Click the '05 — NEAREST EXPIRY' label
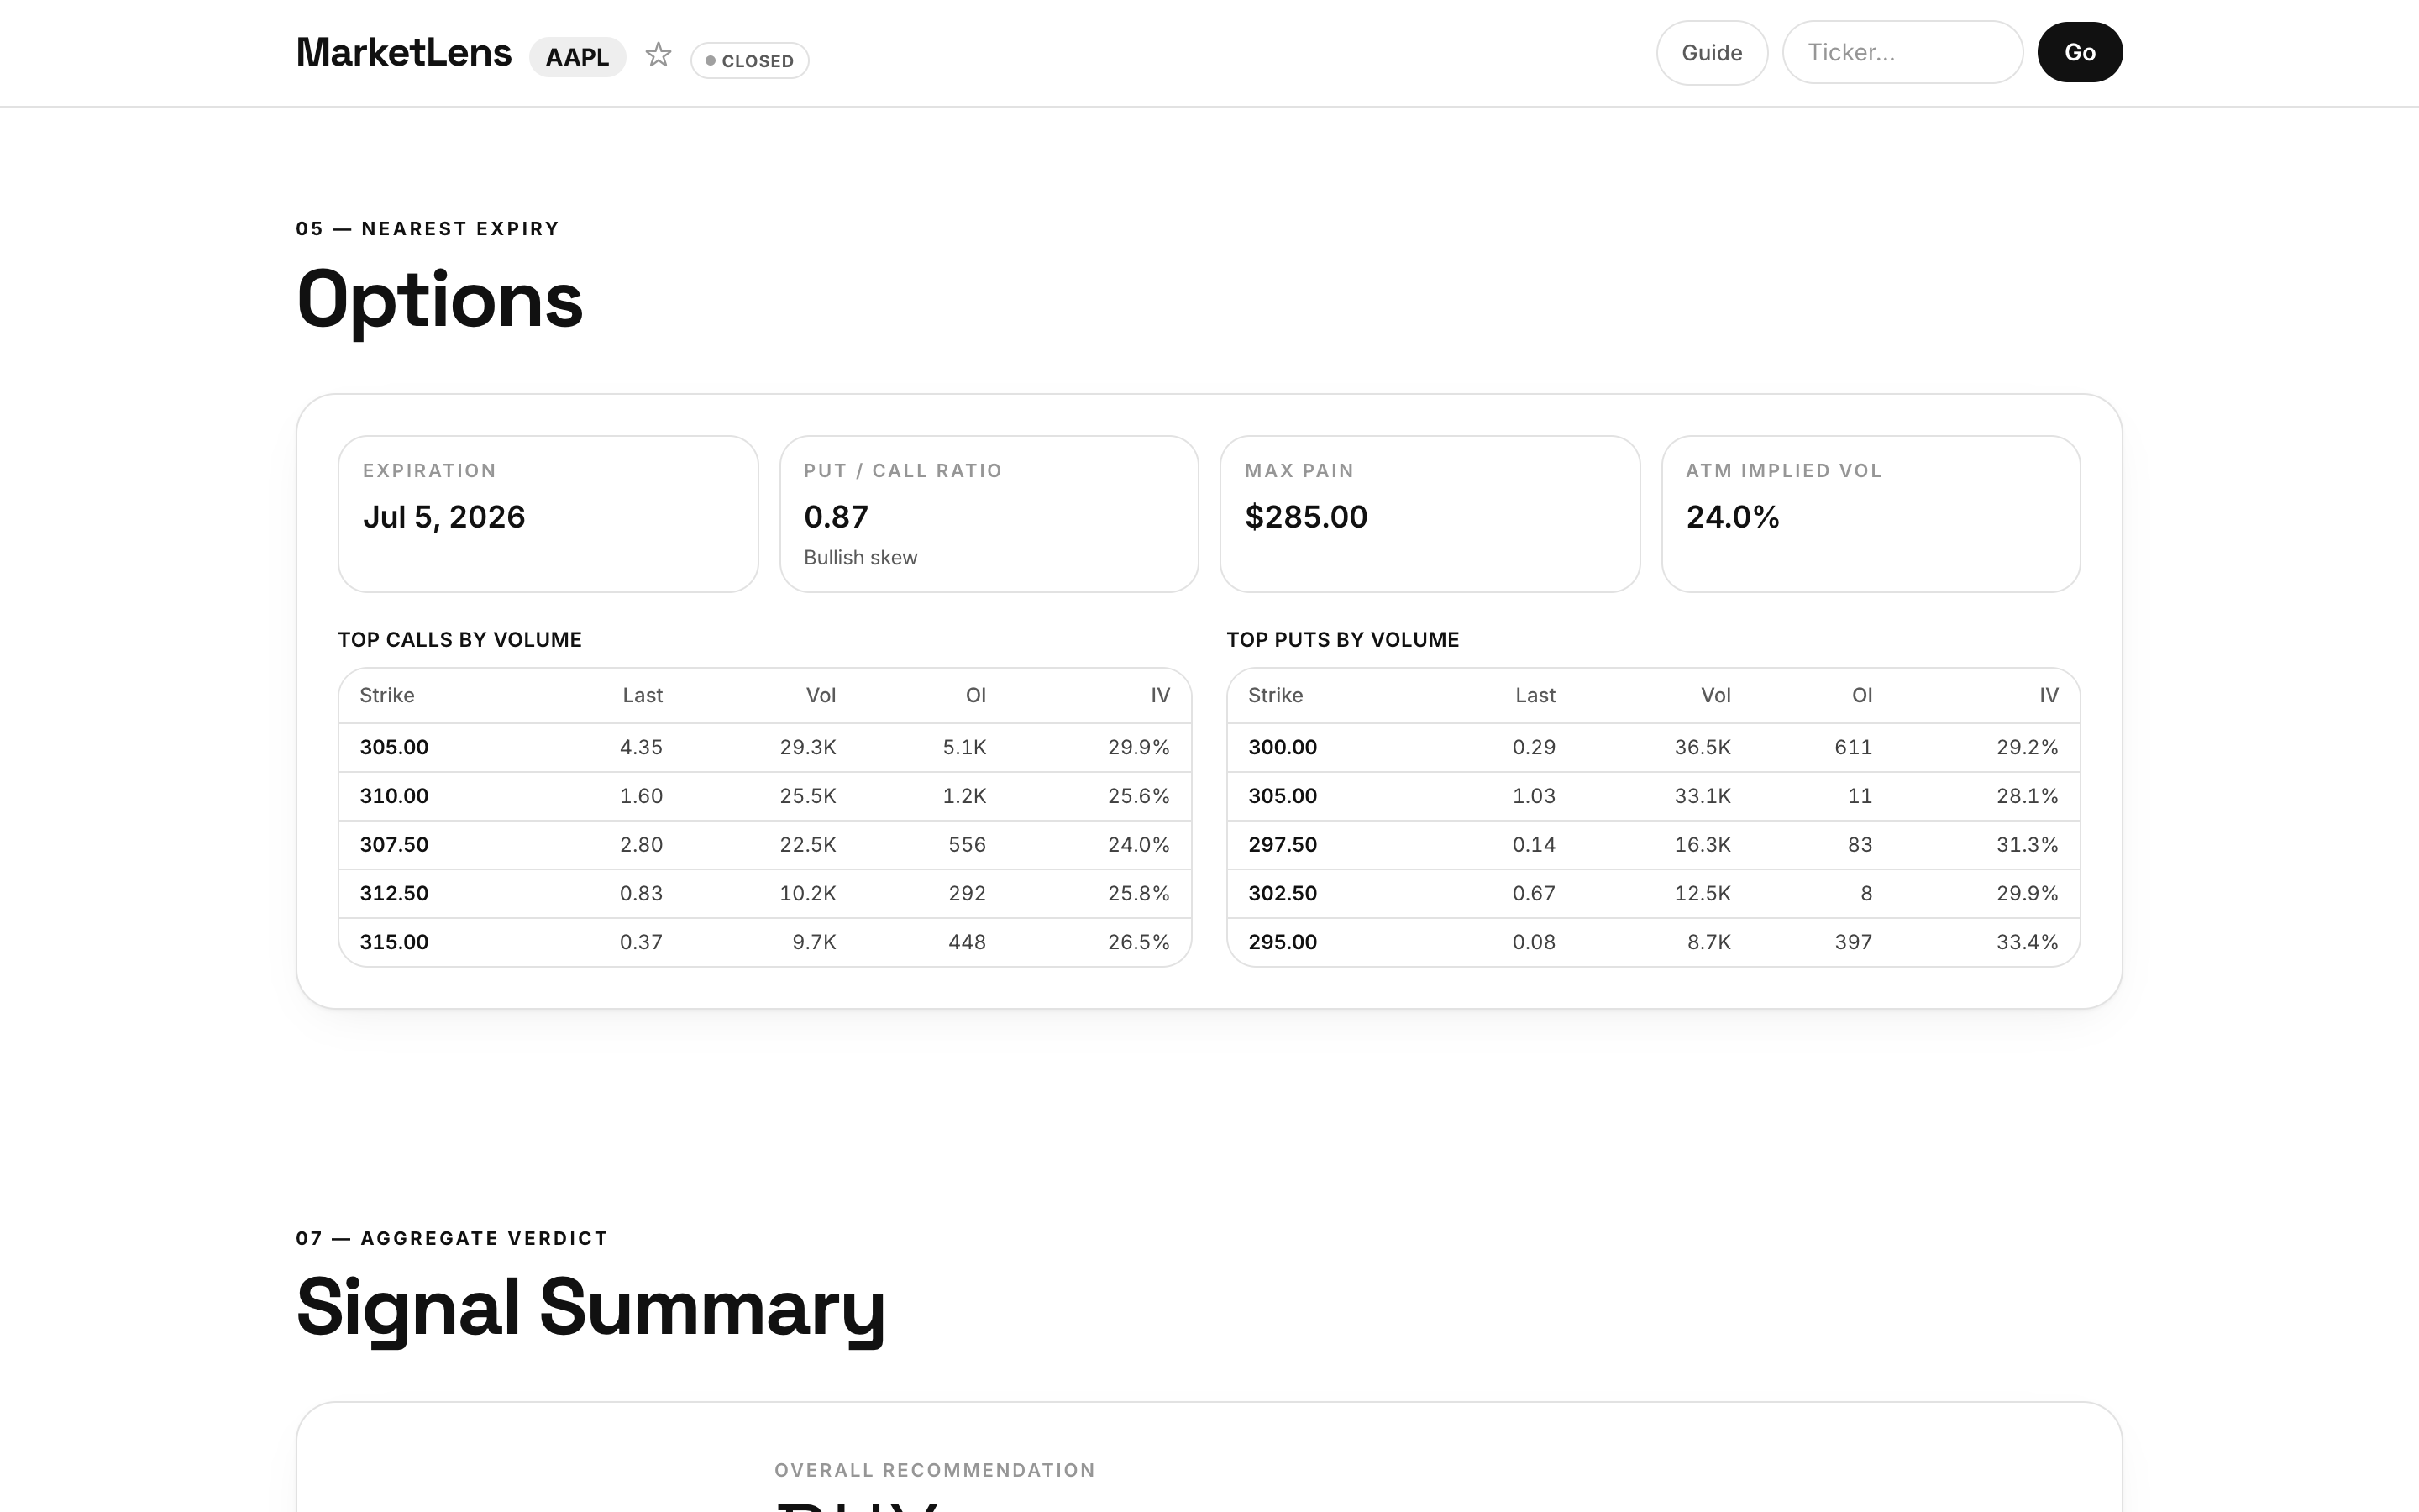The width and height of the screenshot is (2419, 1512). [428, 229]
